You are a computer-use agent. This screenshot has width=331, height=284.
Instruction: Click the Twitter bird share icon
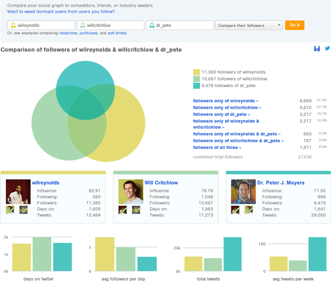[327, 49]
